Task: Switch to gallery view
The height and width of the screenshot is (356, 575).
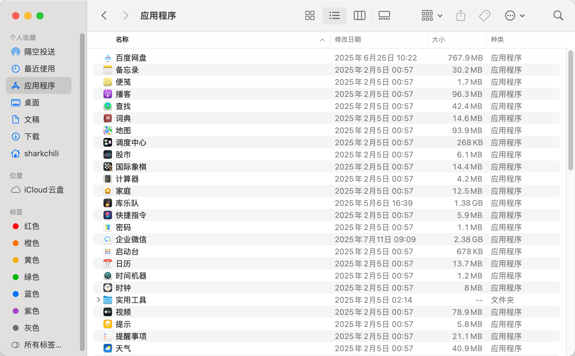Action: pyautogui.click(x=384, y=15)
